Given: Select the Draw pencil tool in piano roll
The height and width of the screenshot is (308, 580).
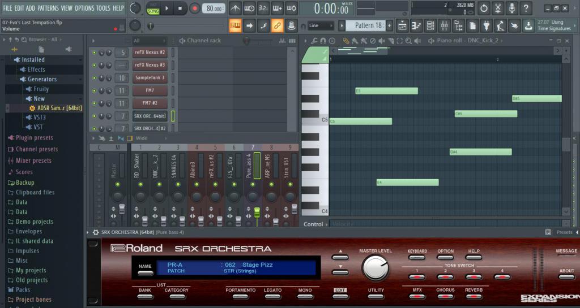Looking at the screenshot, I should click(x=346, y=41).
